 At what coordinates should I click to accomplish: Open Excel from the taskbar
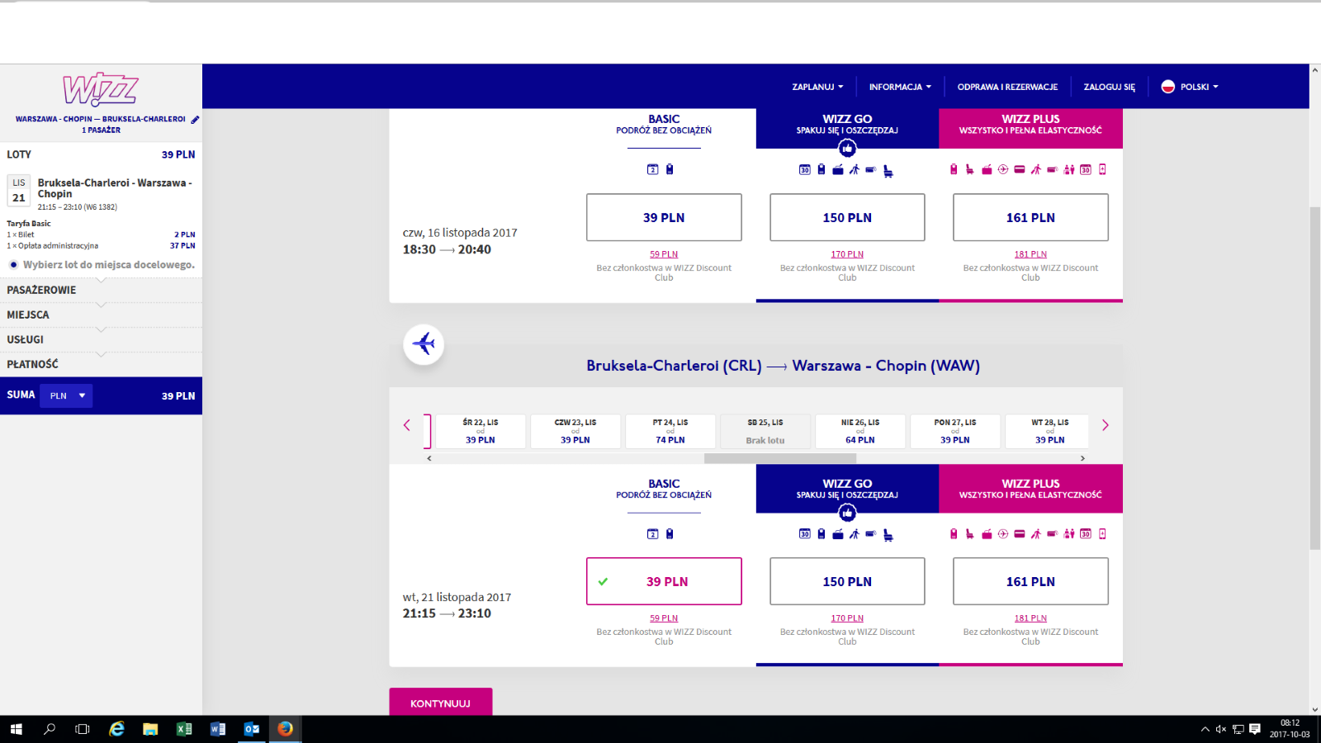[x=184, y=729]
